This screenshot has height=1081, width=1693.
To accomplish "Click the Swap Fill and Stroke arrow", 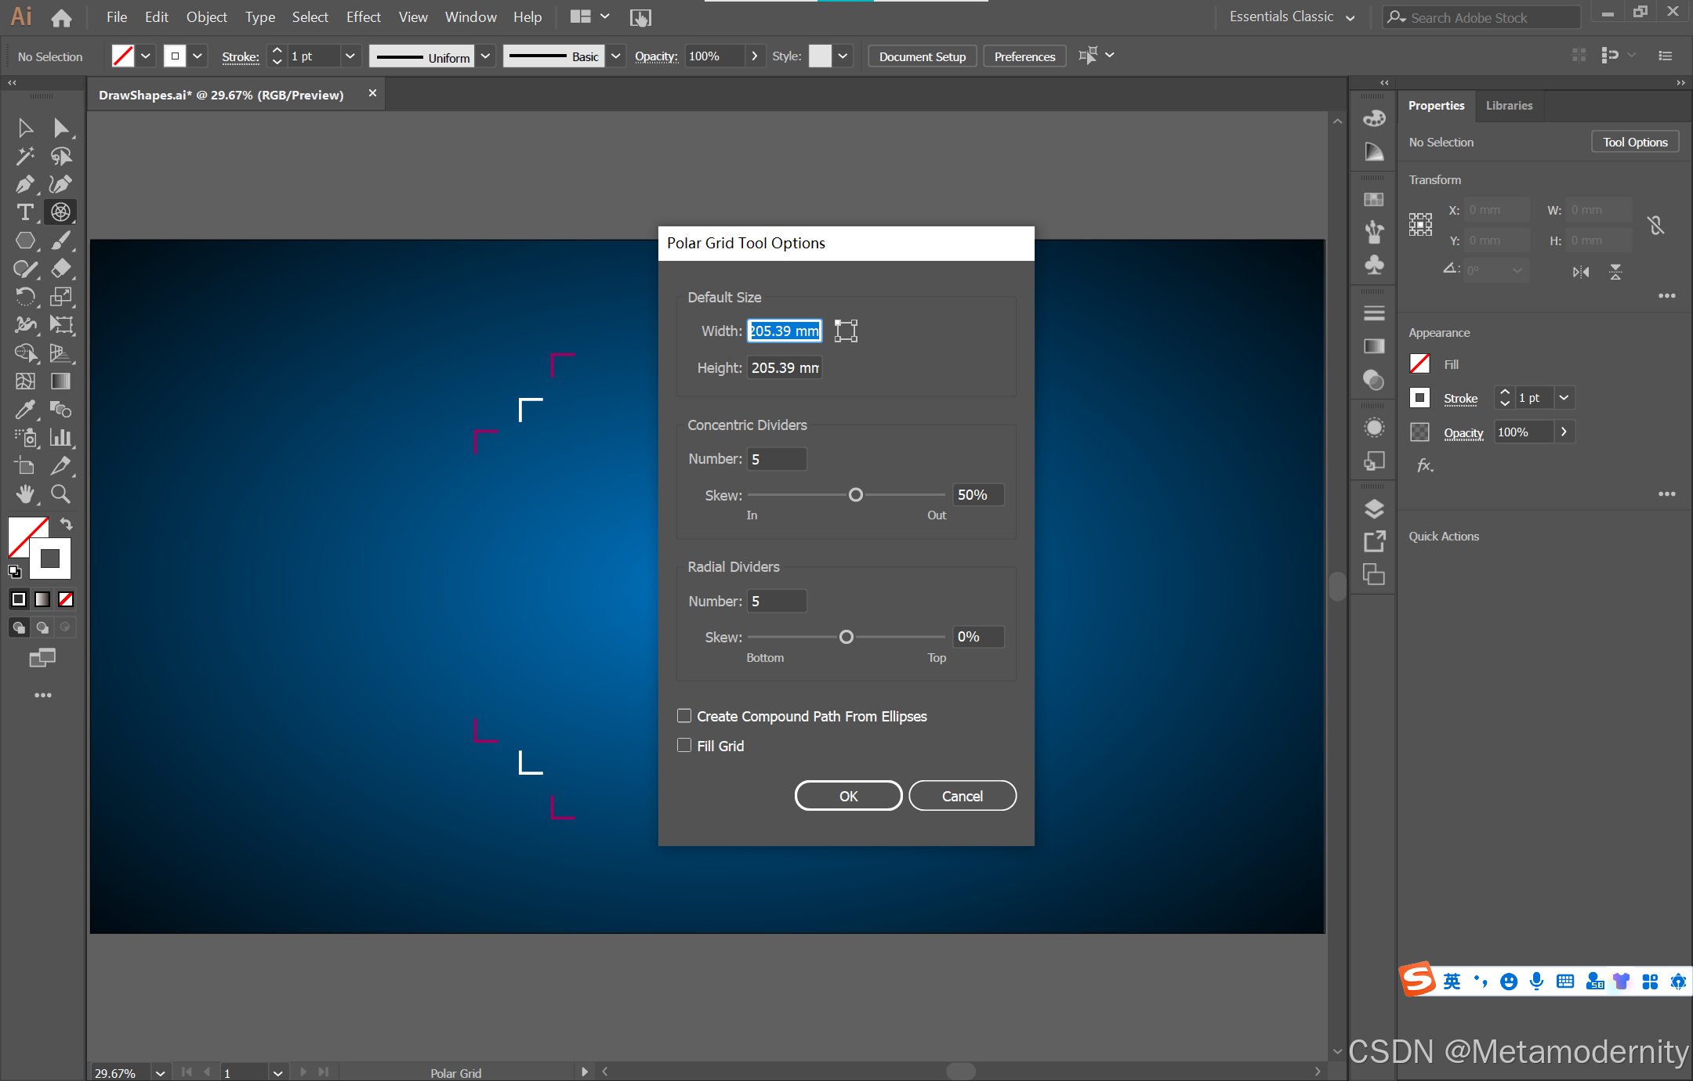I will coord(67,524).
